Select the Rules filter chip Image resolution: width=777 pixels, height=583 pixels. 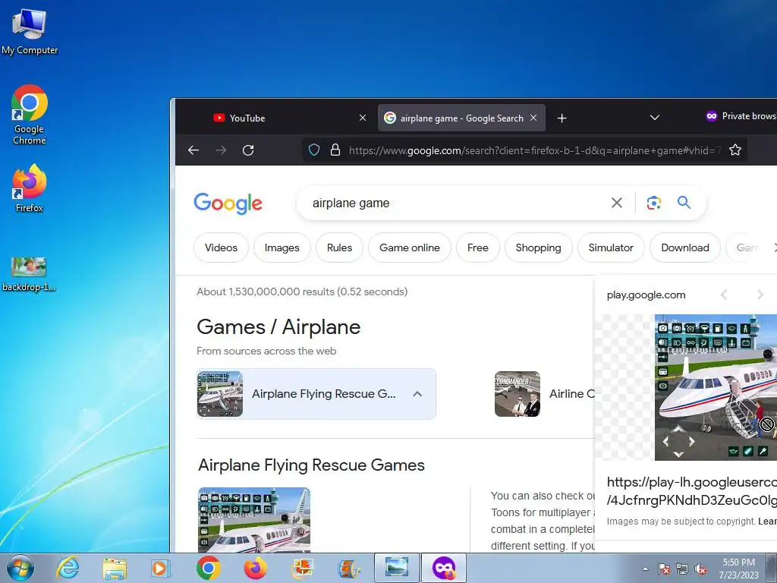tap(339, 247)
